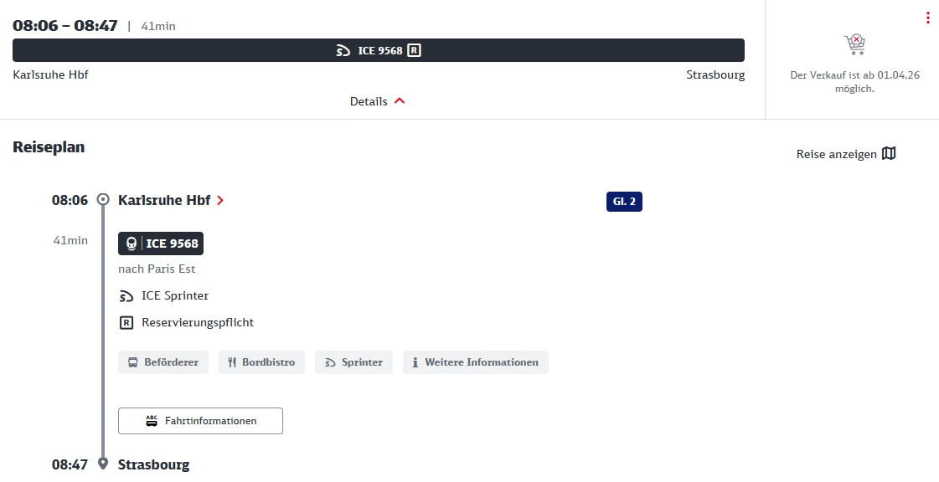Click the Gl. 2 platform badge
939x482 pixels.
point(624,202)
